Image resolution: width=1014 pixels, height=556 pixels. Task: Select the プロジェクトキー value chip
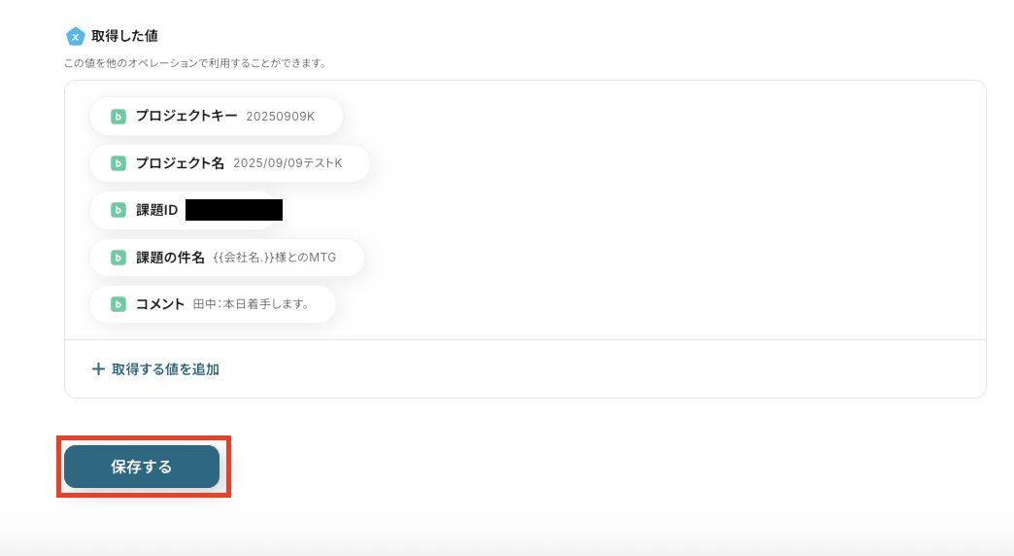click(216, 117)
